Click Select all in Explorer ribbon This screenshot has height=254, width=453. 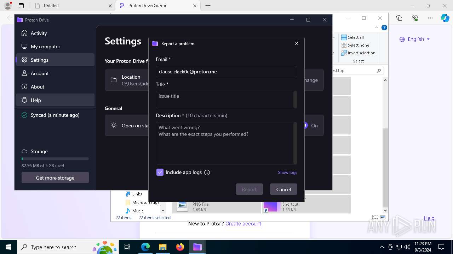click(x=352, y=37)
